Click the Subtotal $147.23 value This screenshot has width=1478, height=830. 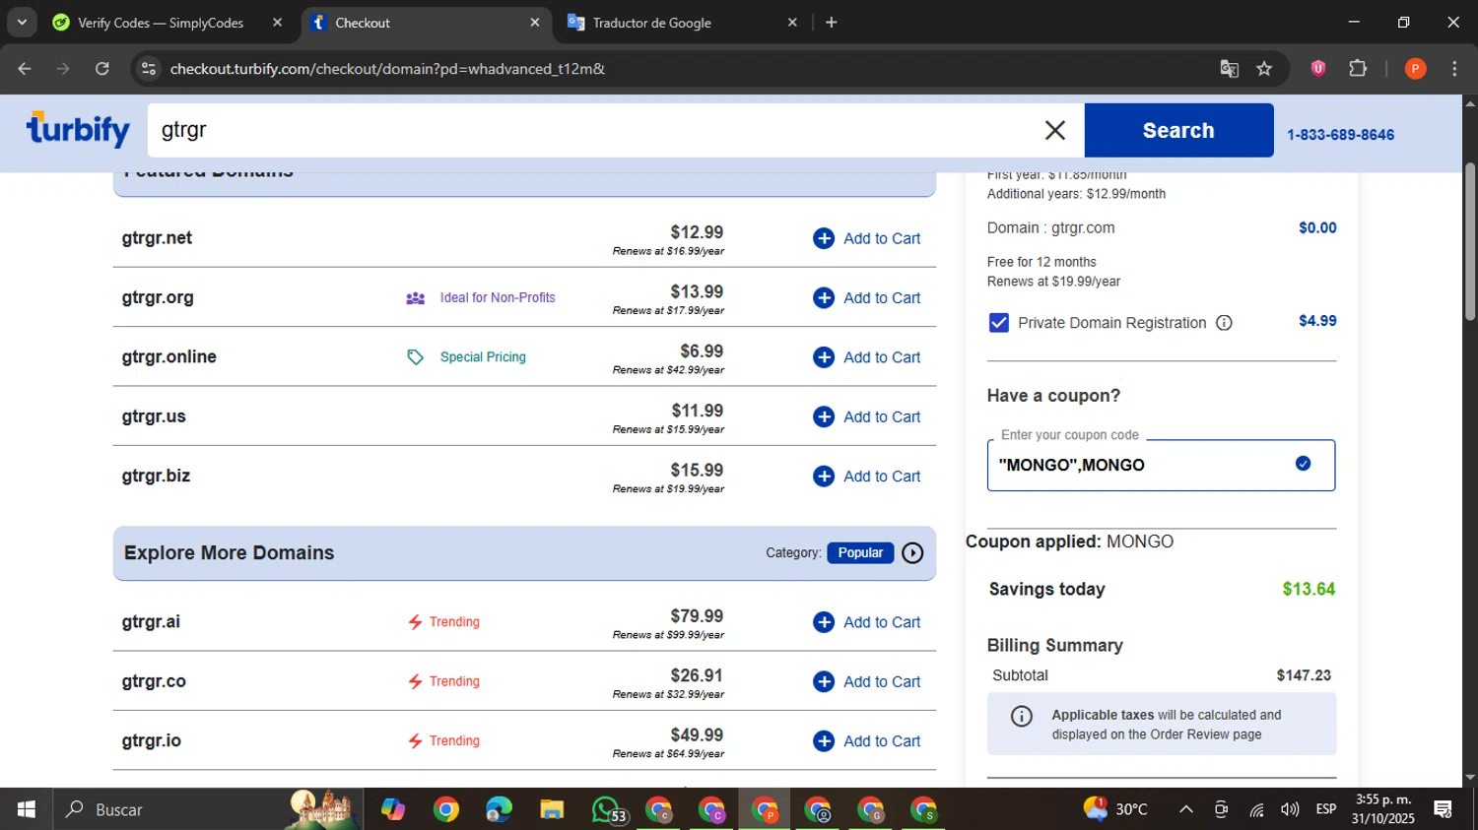1304,675
